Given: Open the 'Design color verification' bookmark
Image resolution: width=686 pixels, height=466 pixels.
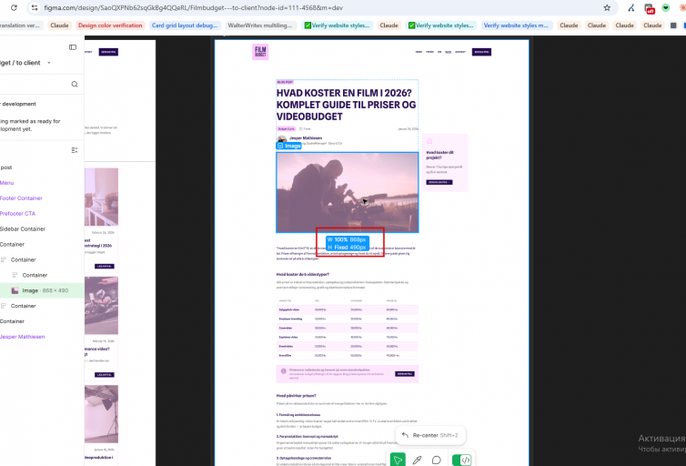Looking at the screenshot, I should [x=110, y=25].
